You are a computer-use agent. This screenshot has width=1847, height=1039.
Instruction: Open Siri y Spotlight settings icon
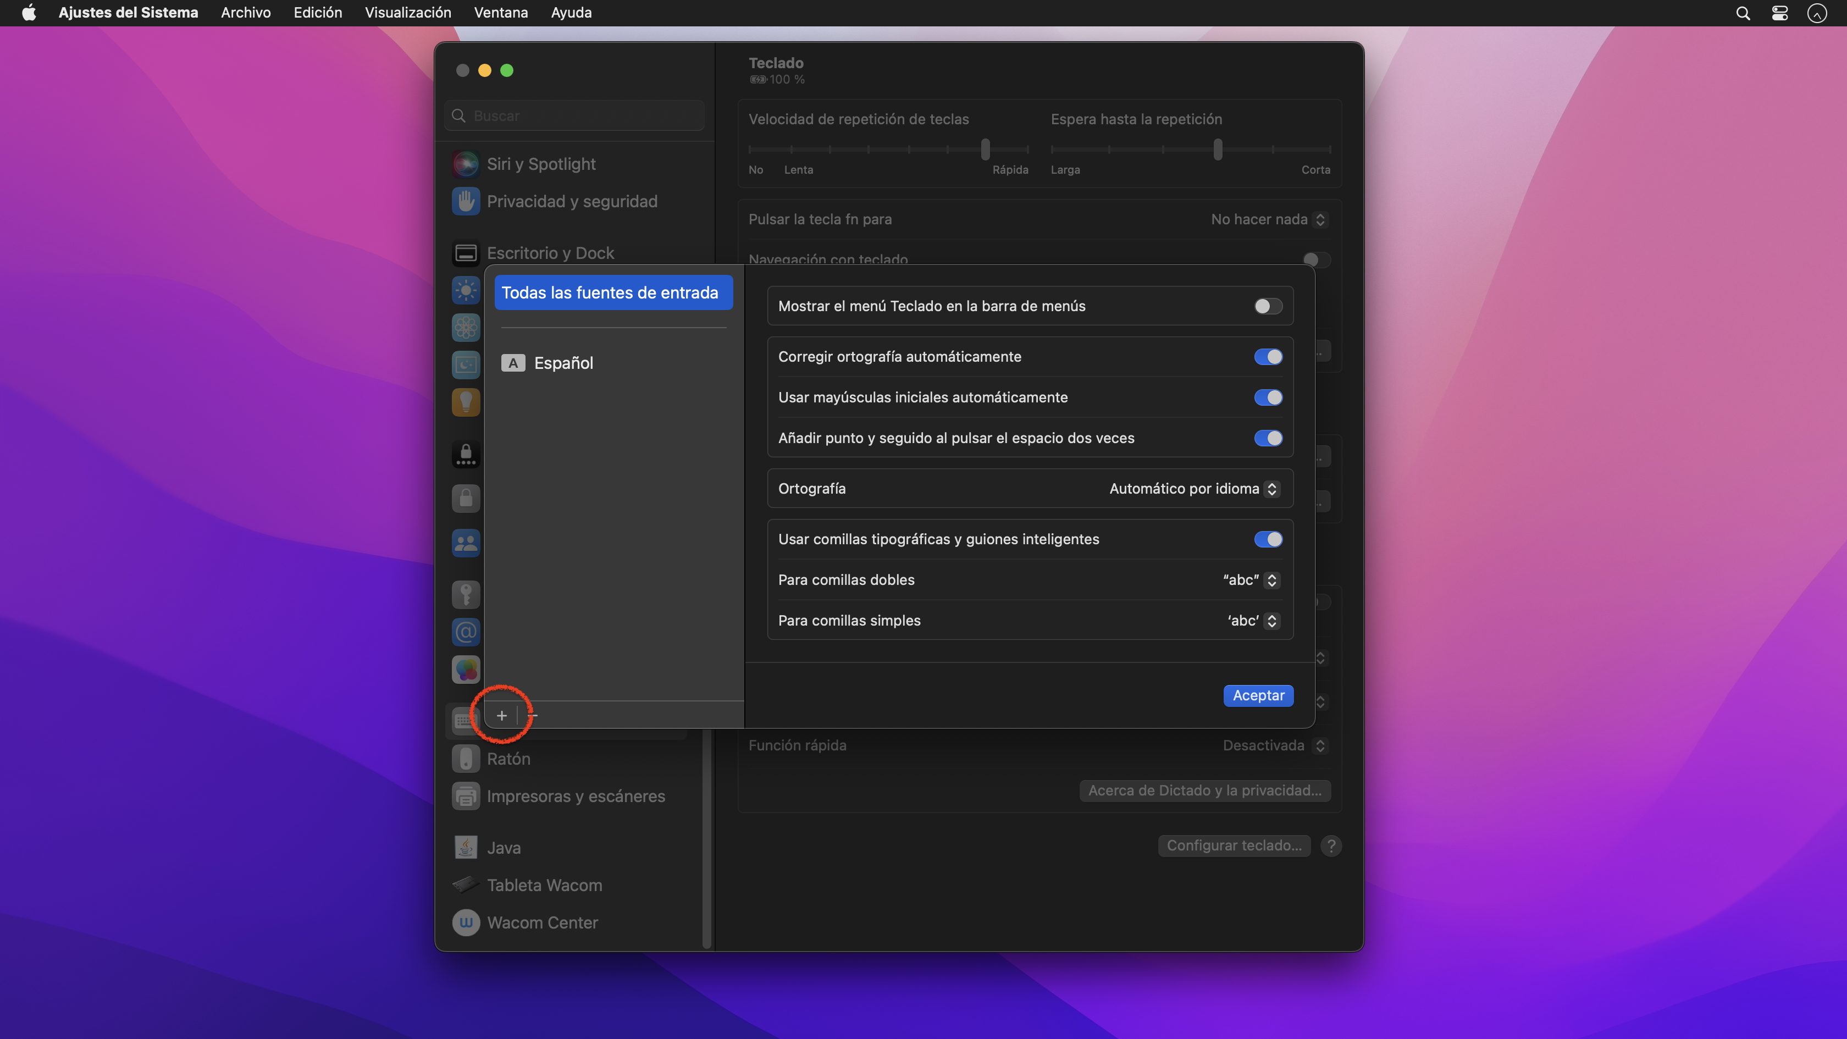466,163
